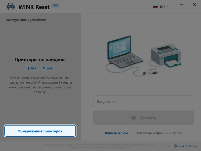Click the Принтеры не найдены heading
201x151 pixels.
pyautogui.click(x=40, y=60)
